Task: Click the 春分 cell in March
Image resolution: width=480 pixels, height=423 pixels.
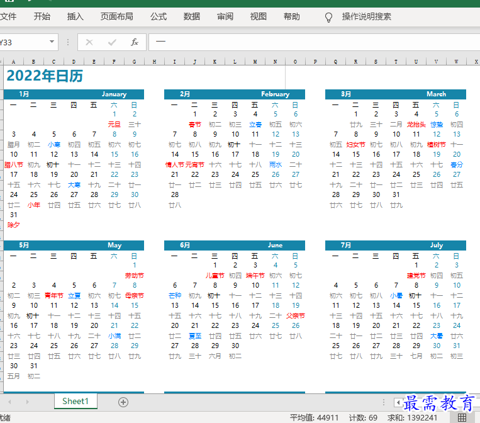Action: (x=457, y=165)
